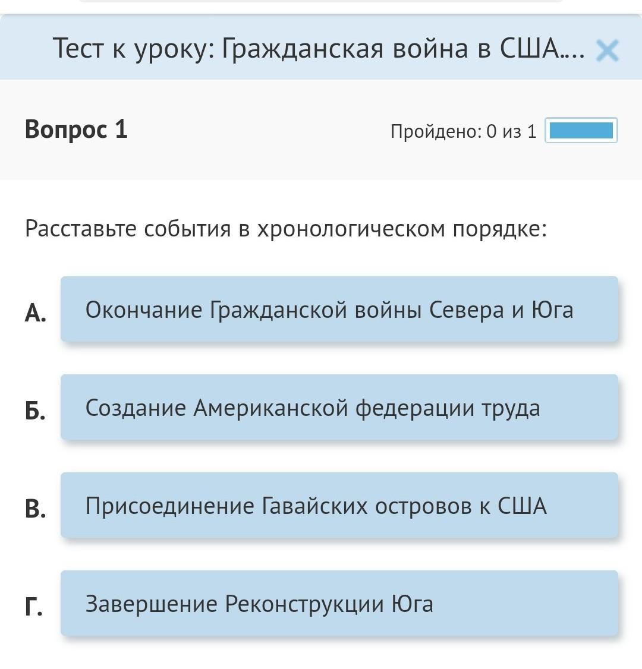The width and height of the screenshot is (642, 669).
Task: Select the Окончание Гражданской войны Севера и Юга block
Action: [339, 309]
